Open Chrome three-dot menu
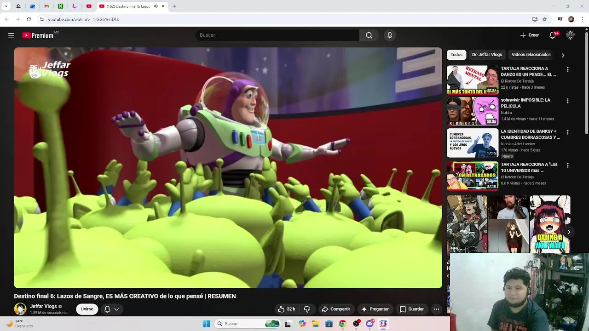Screen dimensions: 589x331 click(x=583, y=19)
